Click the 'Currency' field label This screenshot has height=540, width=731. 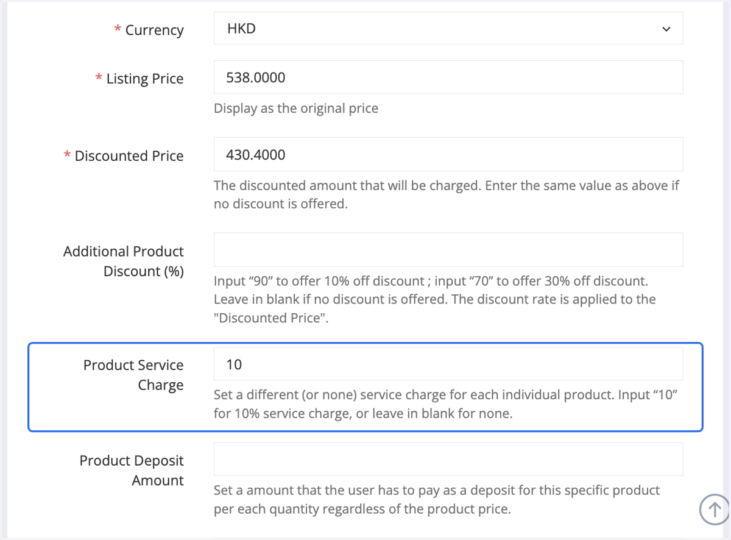click(x=154, y=30)
